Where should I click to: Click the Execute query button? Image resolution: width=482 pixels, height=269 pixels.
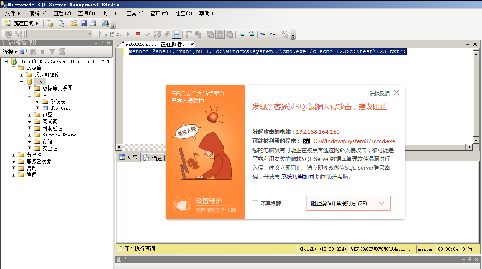click(110, 34)
